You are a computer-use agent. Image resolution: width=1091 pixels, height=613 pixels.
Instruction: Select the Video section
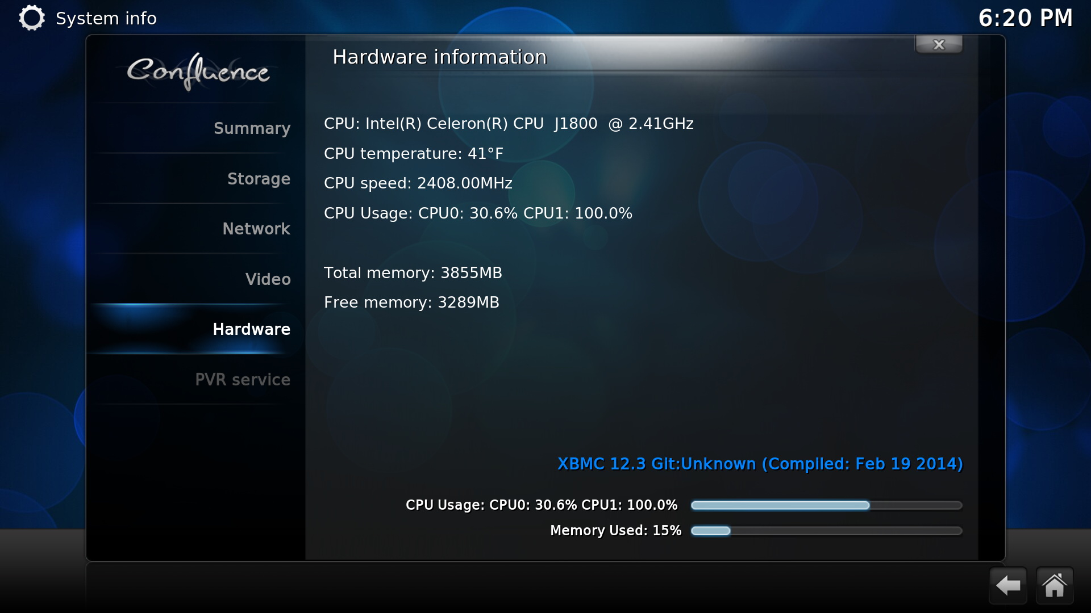coord(196,279)
